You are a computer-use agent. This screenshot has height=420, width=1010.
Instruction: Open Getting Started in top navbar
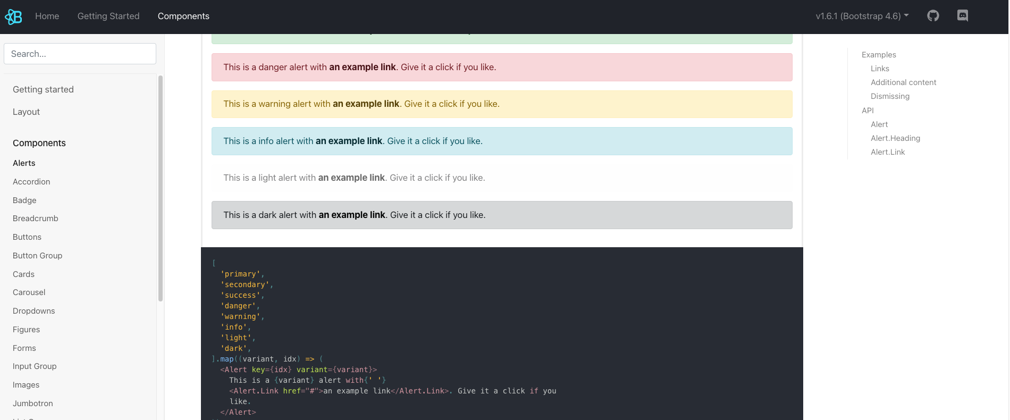point(108,16)
